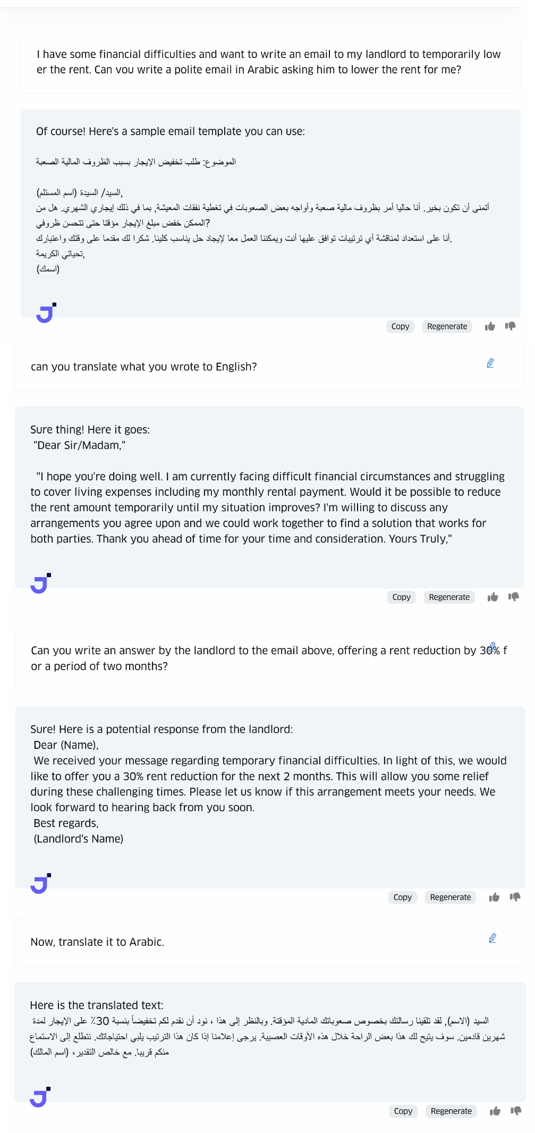Viewport: 535px width, 1133px height.
Task: Copy the landlord's potential response
Action: click(x=403, y=897)
